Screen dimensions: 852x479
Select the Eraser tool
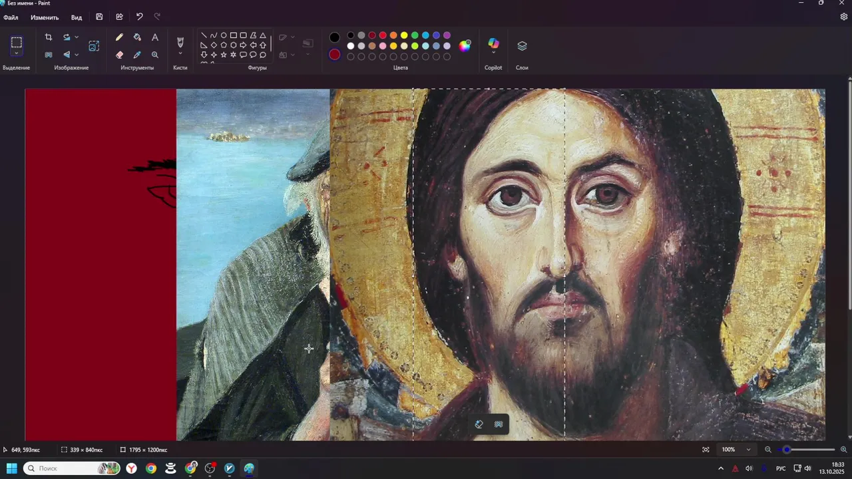tap(120, 55)
